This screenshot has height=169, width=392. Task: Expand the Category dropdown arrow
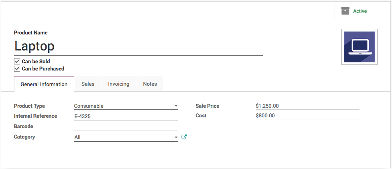176,137
